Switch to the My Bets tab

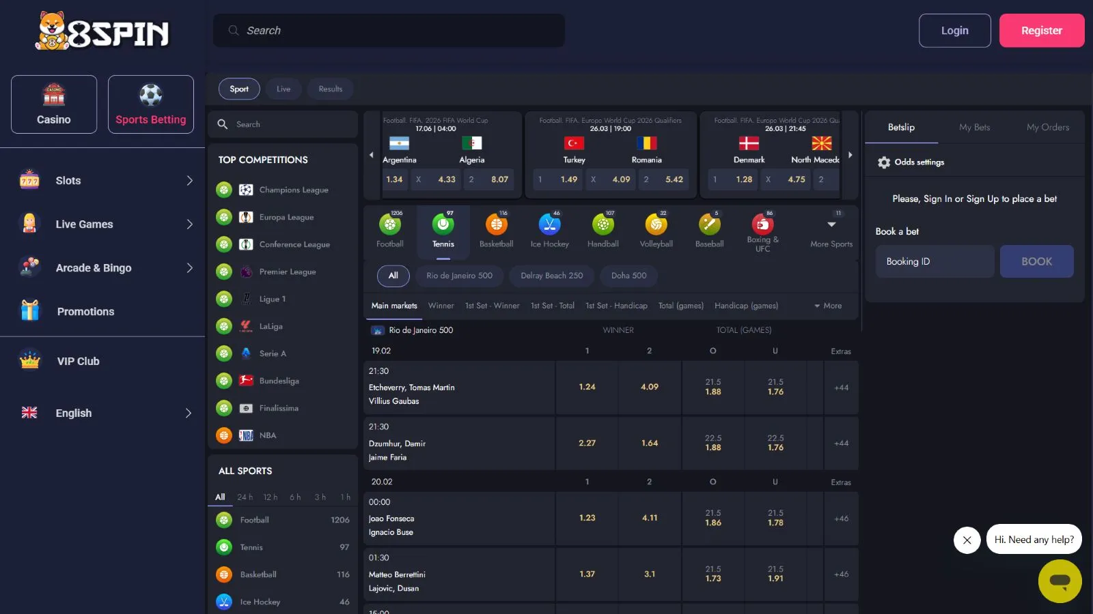[x=974, y=128]
